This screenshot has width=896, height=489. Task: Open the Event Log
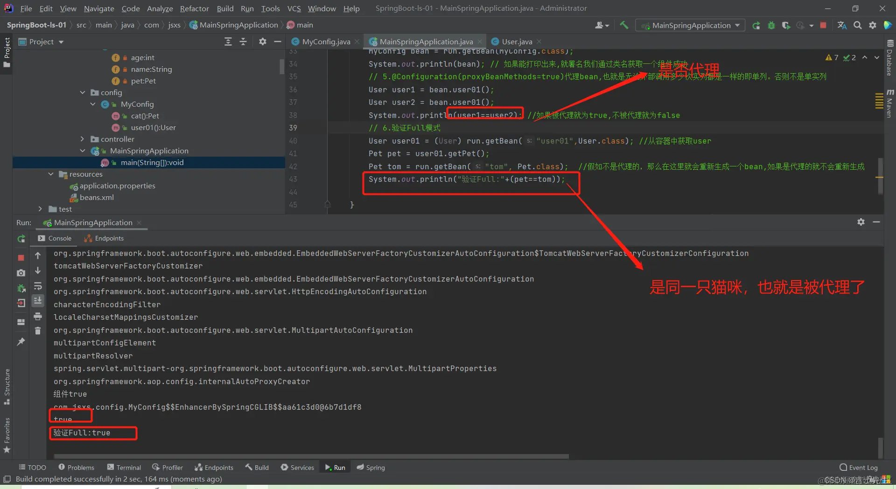point(858,468)
